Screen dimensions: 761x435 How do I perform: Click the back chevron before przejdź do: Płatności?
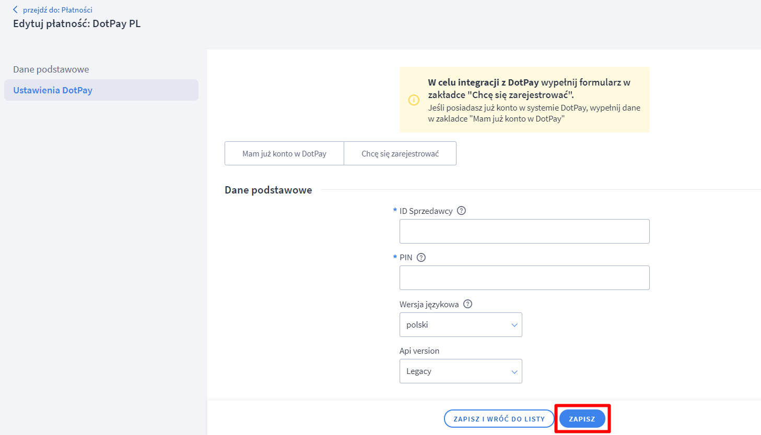pos(15,9)
